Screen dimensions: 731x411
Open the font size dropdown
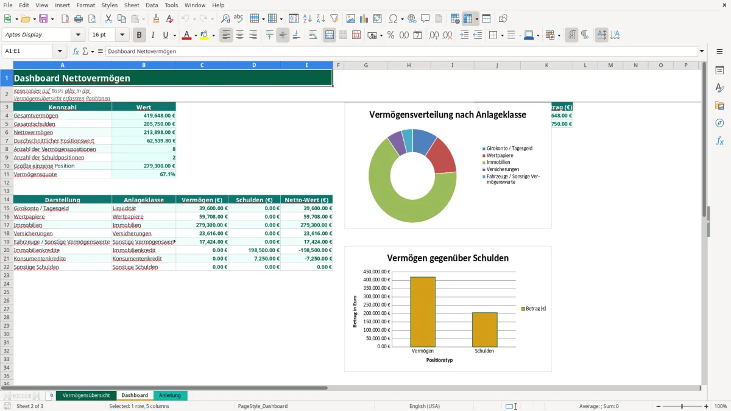click(x=122, y=35)
